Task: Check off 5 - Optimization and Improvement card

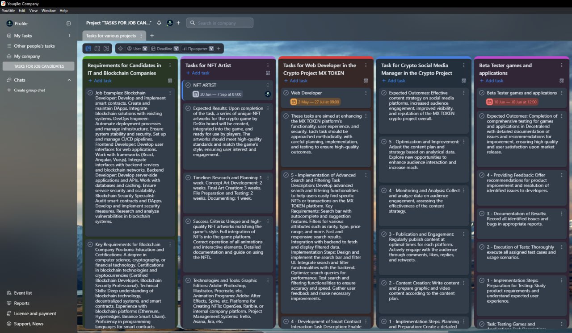Action: point(384,142)
